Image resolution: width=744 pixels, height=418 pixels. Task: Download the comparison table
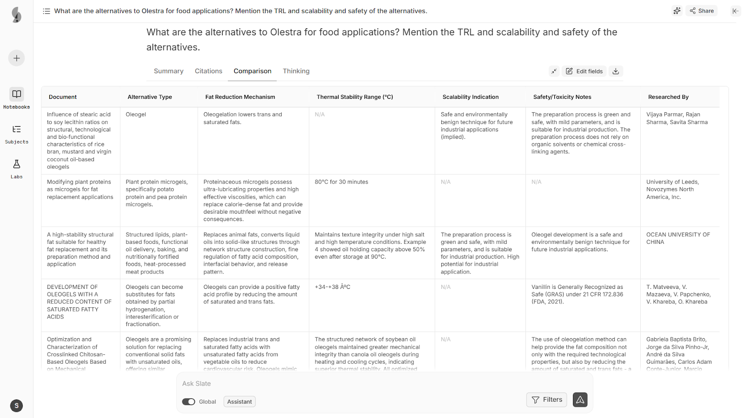point(616,71)
